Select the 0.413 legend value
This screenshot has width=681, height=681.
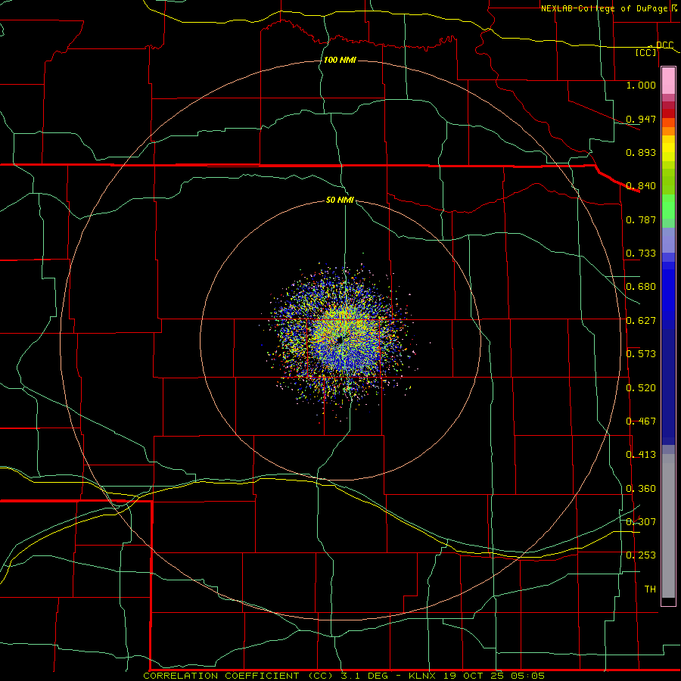[641, 455]
